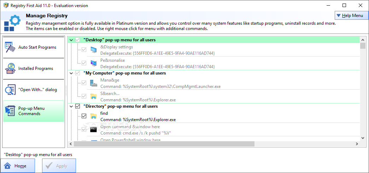Toggle the &Display settings checkbox
Screen dimensions: 369x173
84,50
